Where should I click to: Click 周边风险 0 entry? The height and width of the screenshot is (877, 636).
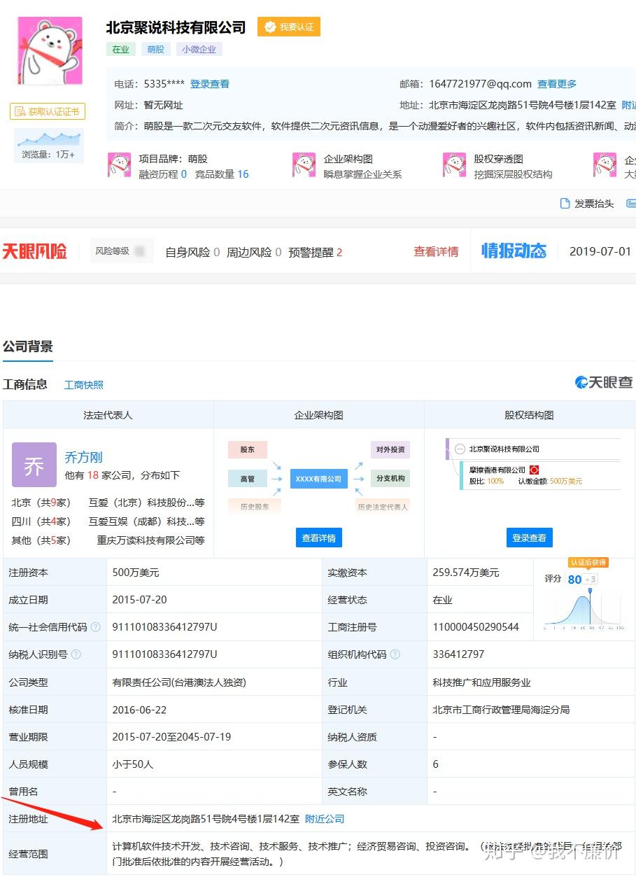pyautogui.click(x=254, y=252)
